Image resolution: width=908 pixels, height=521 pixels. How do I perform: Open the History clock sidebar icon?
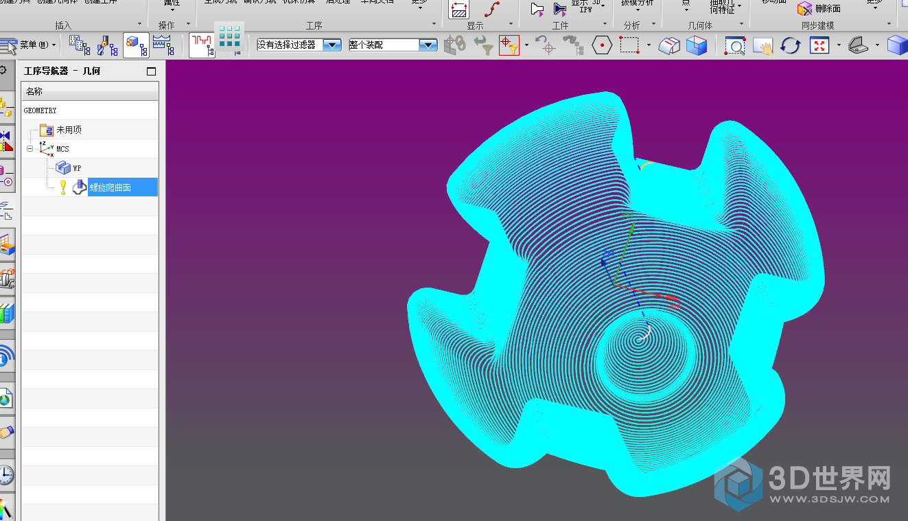click(x=6, y=474)
